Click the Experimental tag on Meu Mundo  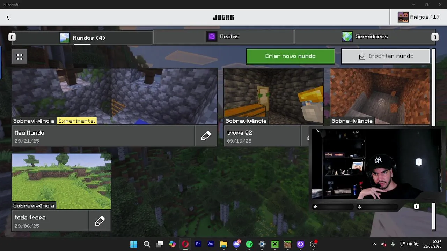pos(77,121)
